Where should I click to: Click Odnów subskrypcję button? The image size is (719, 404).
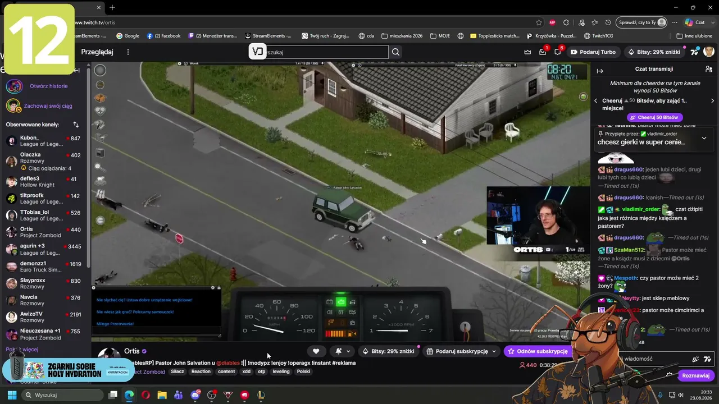pyautogui.click(x=536, y=351)
